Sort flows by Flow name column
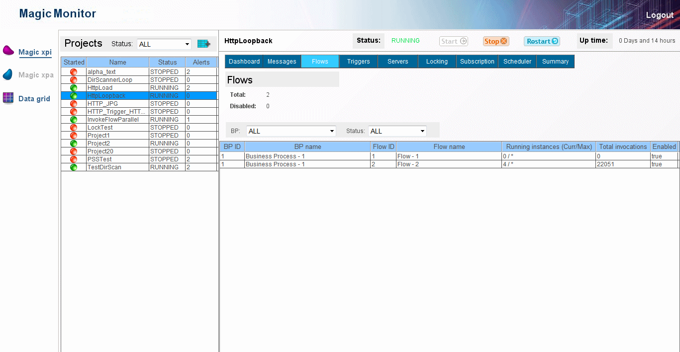Viewport: 680px width, 352px height. pos(449,146)
